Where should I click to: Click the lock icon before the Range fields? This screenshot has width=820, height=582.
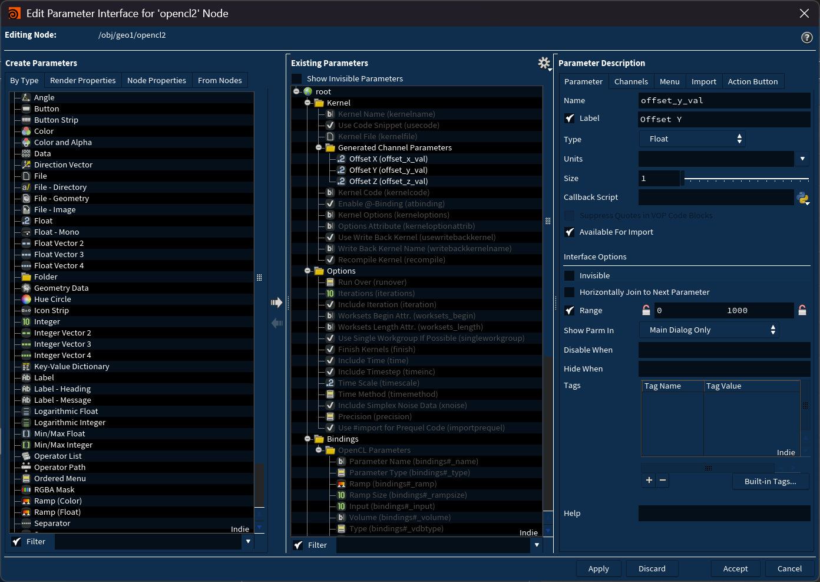pos(646,310)
